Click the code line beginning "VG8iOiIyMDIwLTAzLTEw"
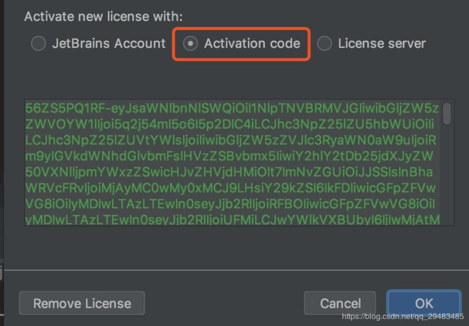The height and width of the screenshot is (326, 469). [x=232, y=204]
